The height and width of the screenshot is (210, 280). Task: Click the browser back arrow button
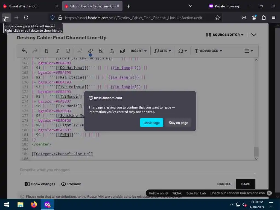pyautogui.click(x=7, y=17)
